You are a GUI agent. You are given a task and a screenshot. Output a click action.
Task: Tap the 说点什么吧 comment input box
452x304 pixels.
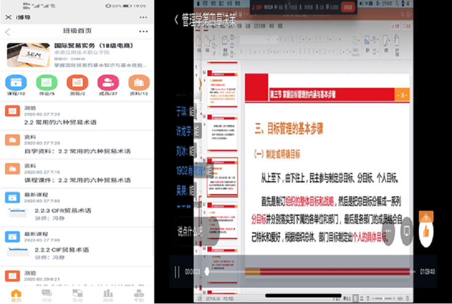[x=191, y=232]
